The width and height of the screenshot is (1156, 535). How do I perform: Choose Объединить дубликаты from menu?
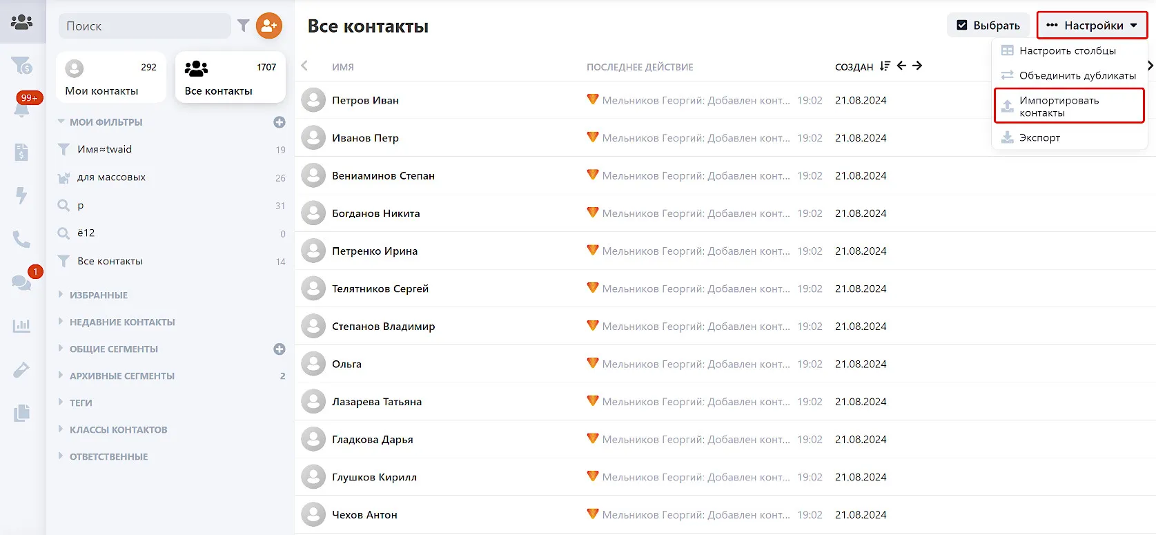1077,75
